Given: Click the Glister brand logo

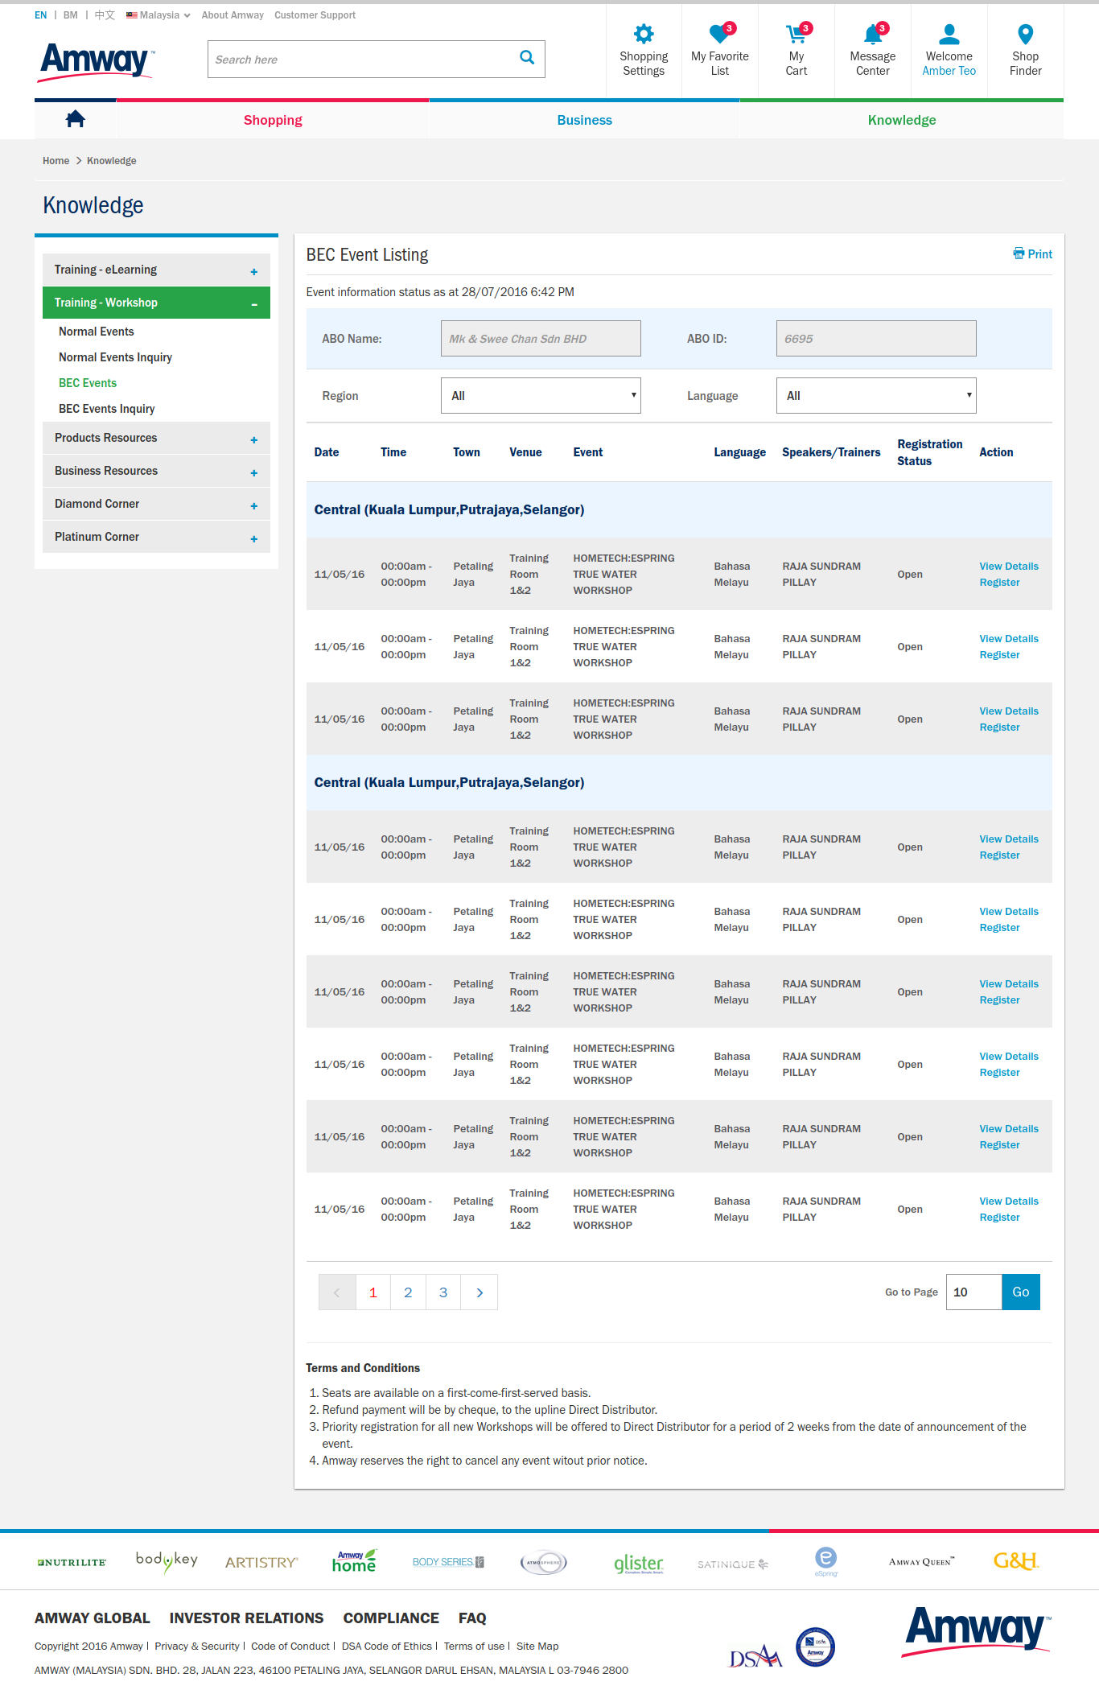Looking at the screenshot, I should tap(639, 1563).
